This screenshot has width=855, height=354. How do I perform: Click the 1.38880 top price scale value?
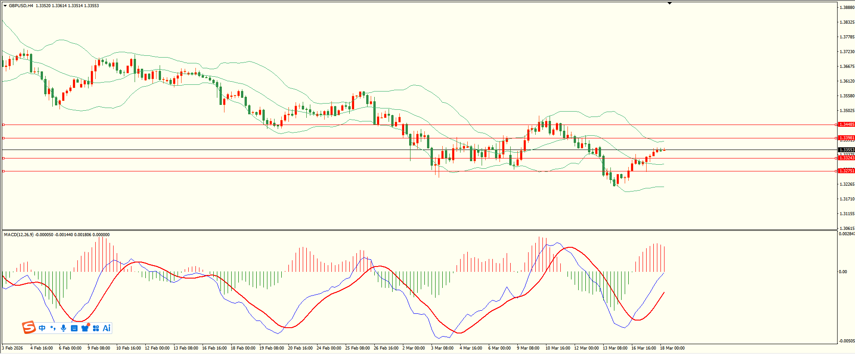click(x=847, y=8)
